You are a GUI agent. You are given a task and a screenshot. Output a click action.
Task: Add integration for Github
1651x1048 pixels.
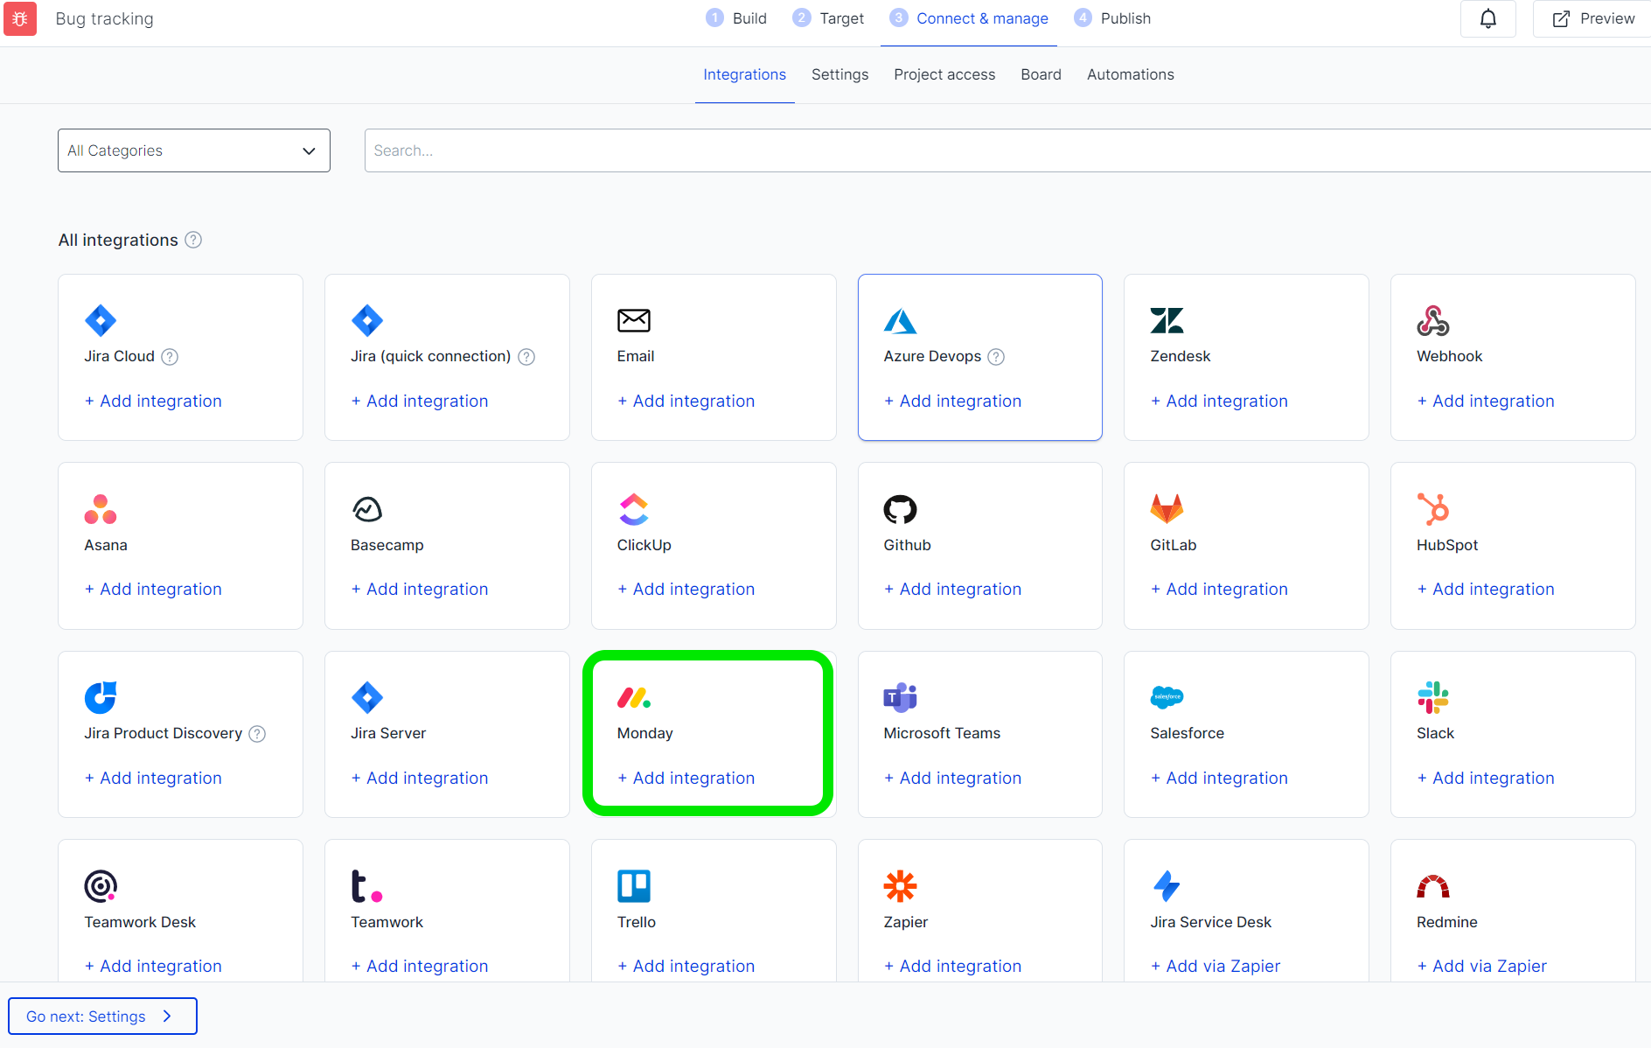[953, 590]
